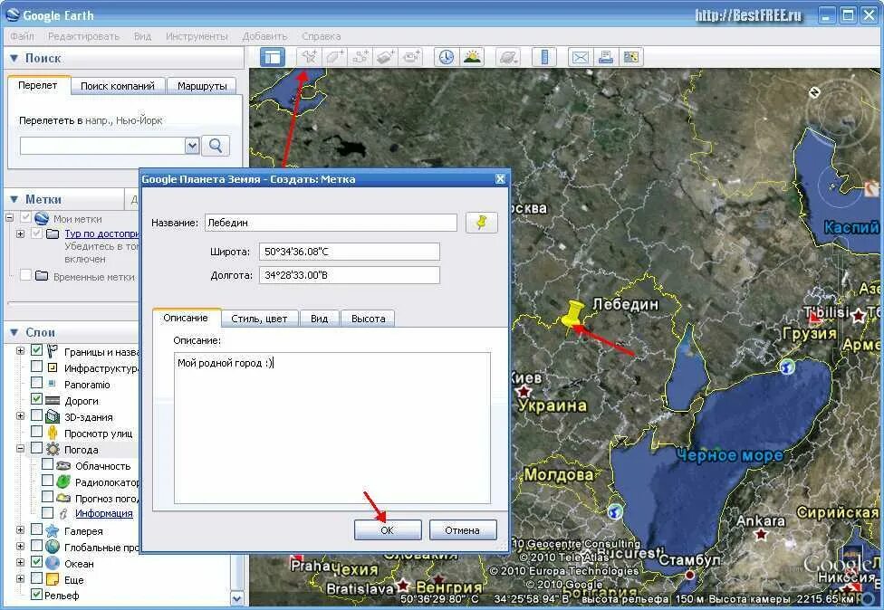Click the Киев capital star marker
The image size is (884, 610).
[x=524, y=391]
